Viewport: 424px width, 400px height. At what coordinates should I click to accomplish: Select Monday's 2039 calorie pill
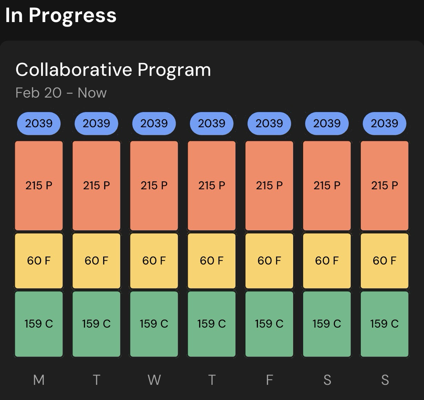(39, 123)
